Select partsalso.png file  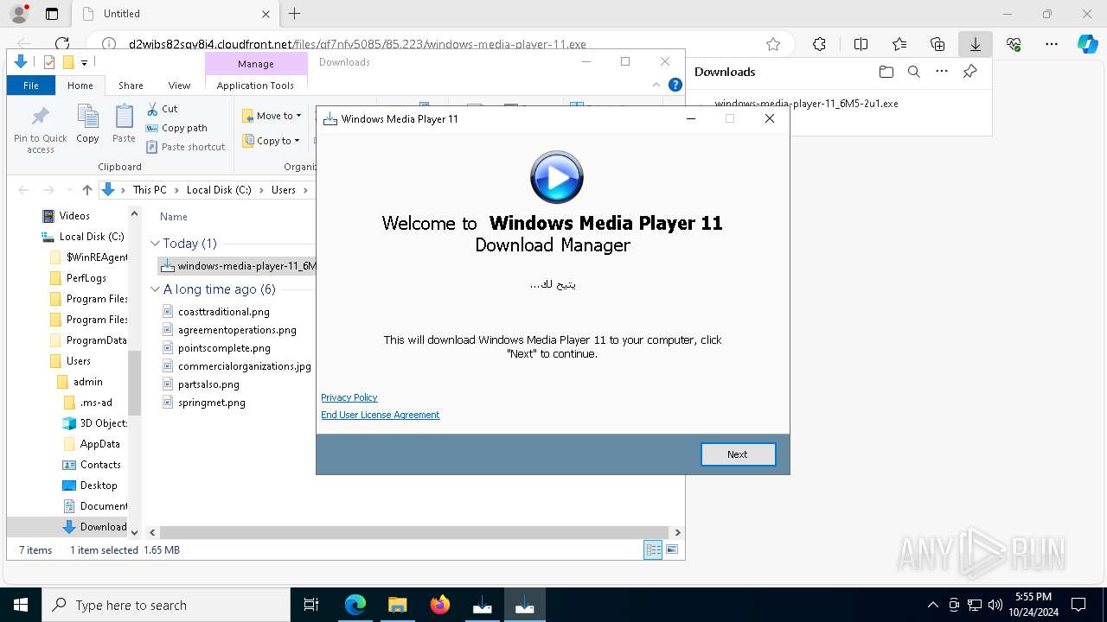tap(208, 384)
